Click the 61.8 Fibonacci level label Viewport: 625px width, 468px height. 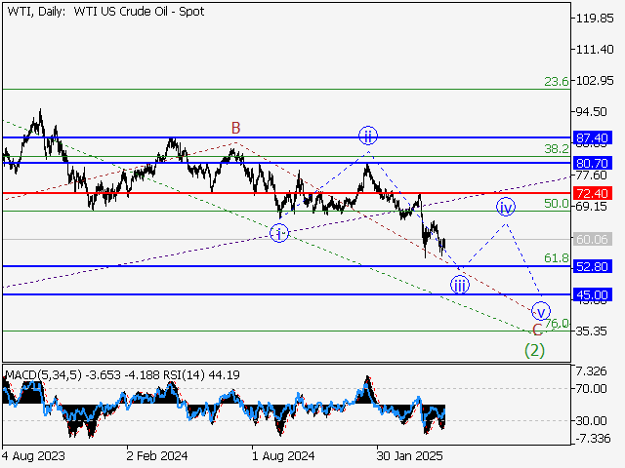point(556,257)
